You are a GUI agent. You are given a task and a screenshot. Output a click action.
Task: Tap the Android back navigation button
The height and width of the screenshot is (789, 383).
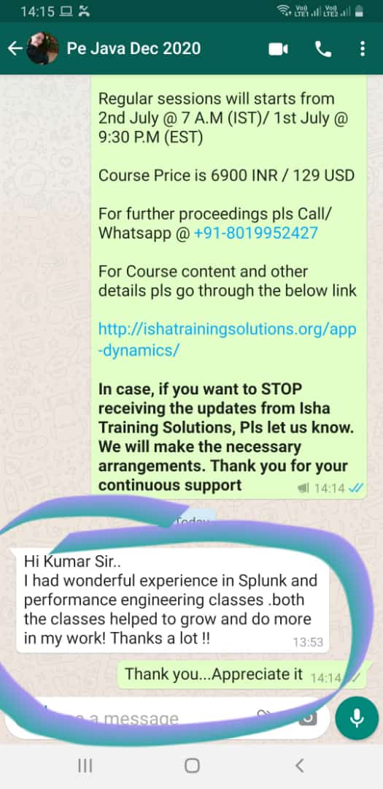(x=299, y=766)
